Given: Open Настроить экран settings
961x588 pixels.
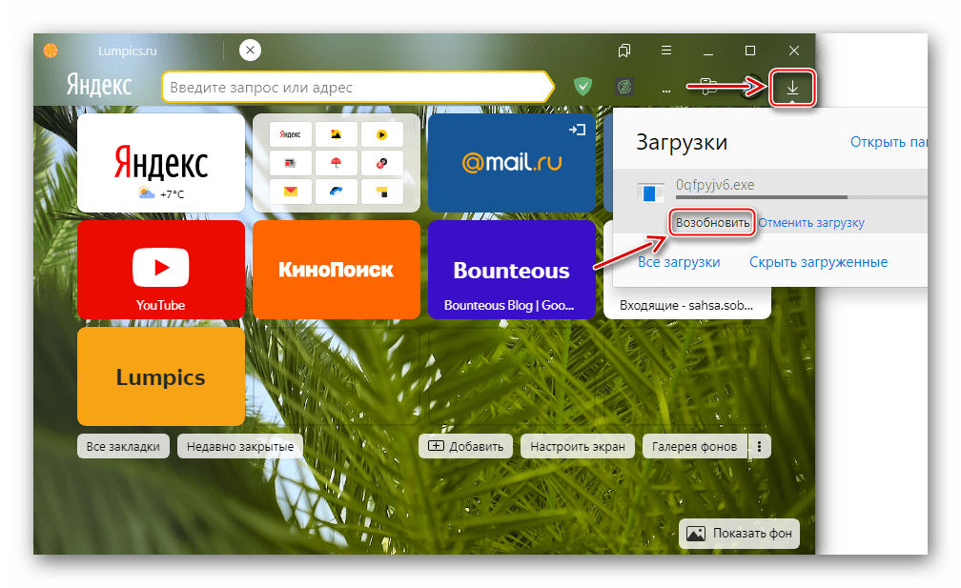Looking at the screenshot, I should pos(578,447).
